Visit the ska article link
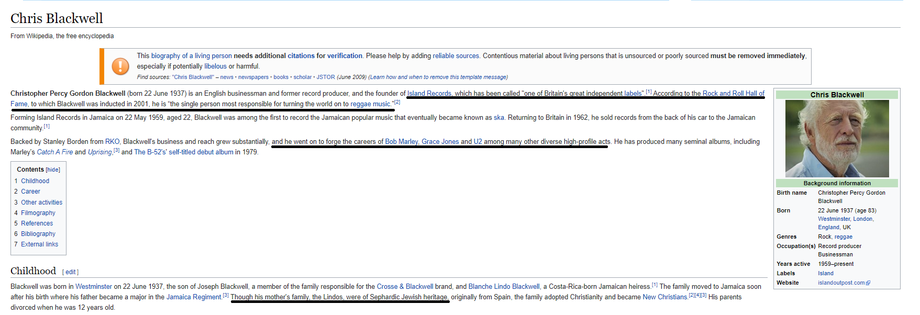This screenshot has width=920, height=315. [499, 118]
